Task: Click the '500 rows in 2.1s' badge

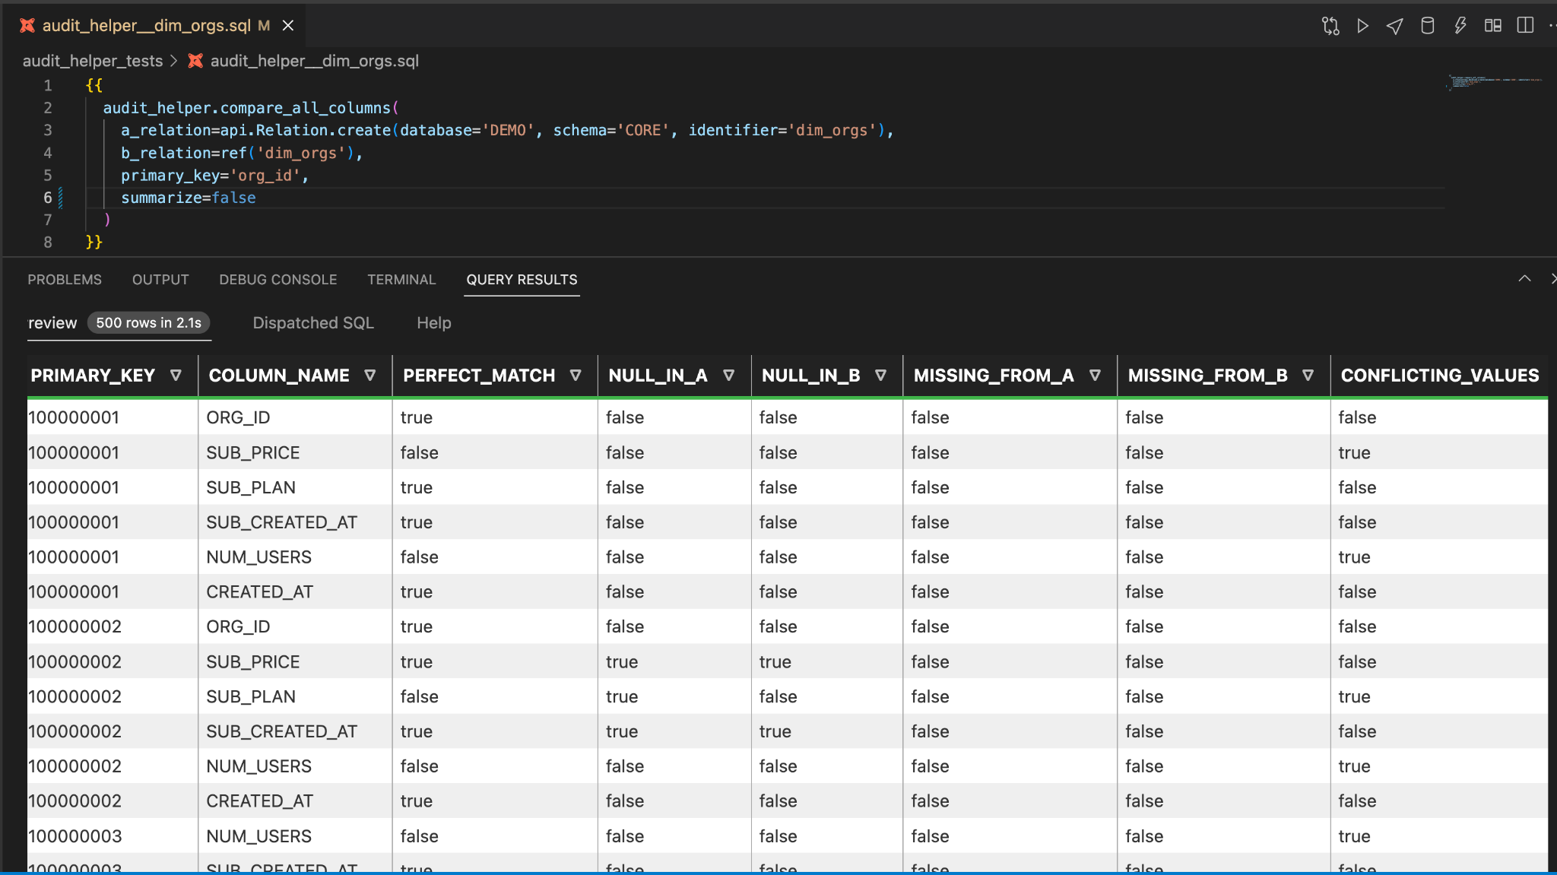Action: coord(149,323)
